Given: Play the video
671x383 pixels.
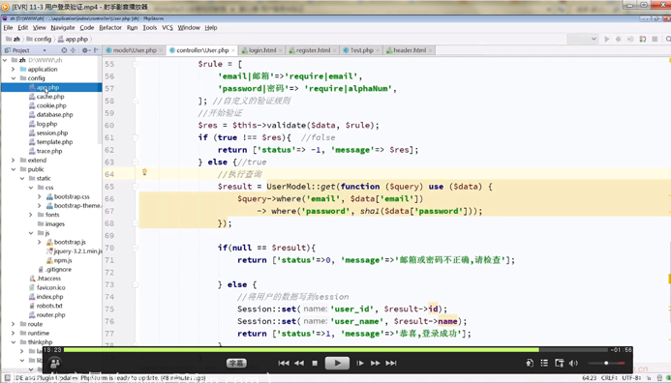Looking at the screenshot, I should point(337,363).
